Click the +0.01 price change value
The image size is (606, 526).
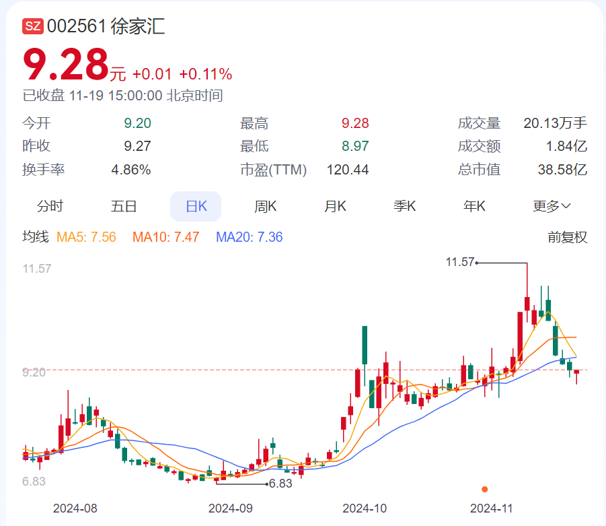[x=152, y=74]
